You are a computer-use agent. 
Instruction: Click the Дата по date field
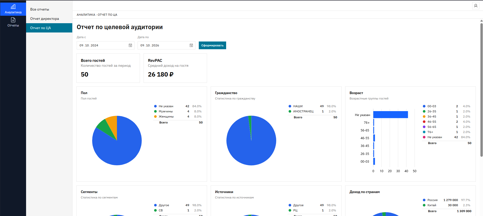coord(166,45)
